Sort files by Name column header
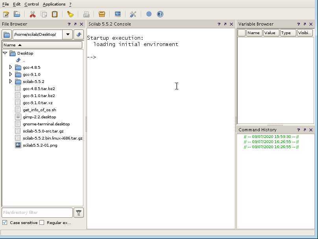Image resolution: width=318 pixels, height=239 pixels. coord(42,45)
